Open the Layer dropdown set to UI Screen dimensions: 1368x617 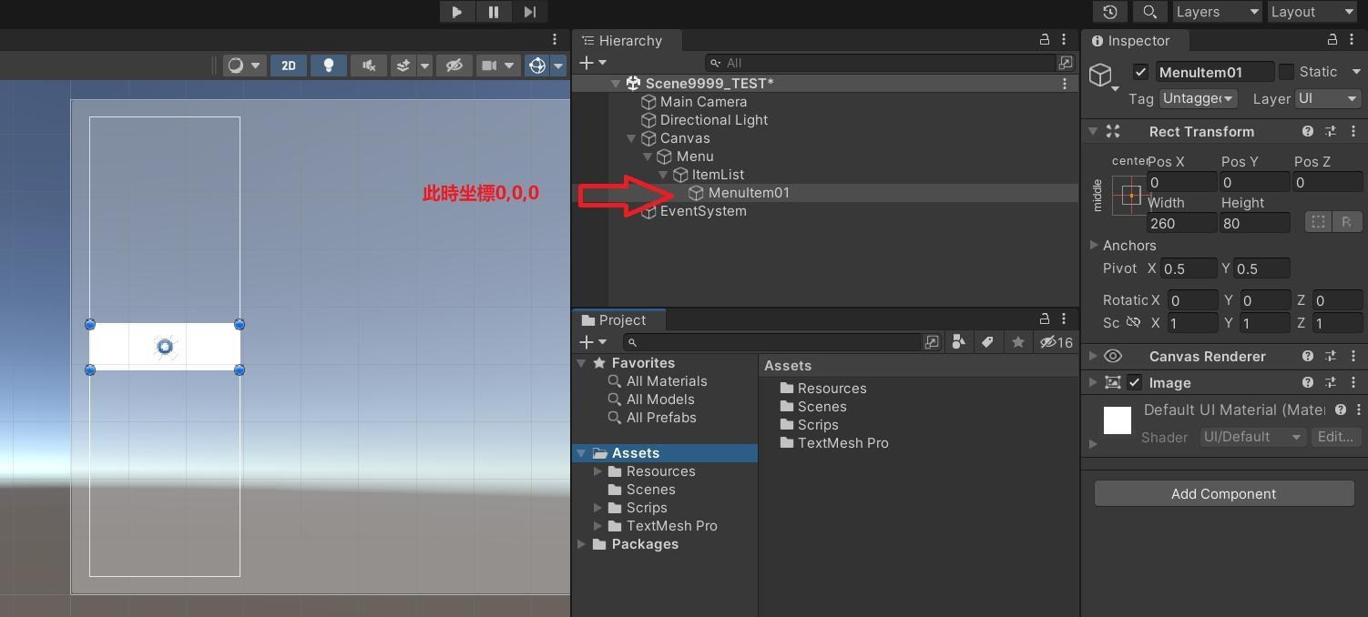click(x=1327, y=98)
